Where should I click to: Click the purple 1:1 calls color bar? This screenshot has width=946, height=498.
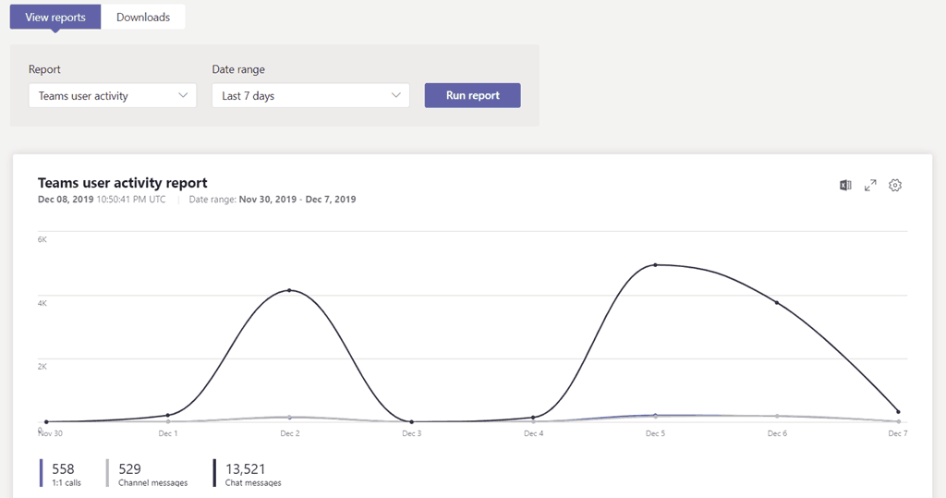(42, 473)
